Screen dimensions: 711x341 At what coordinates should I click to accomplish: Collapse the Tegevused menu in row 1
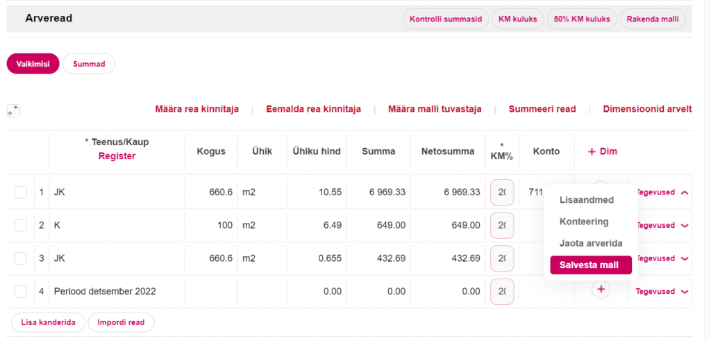(x=662, y=192)
